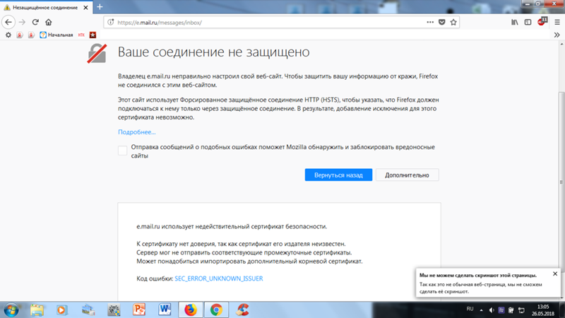
Task: Open the RU language indicator
Action: pos(470,309)
